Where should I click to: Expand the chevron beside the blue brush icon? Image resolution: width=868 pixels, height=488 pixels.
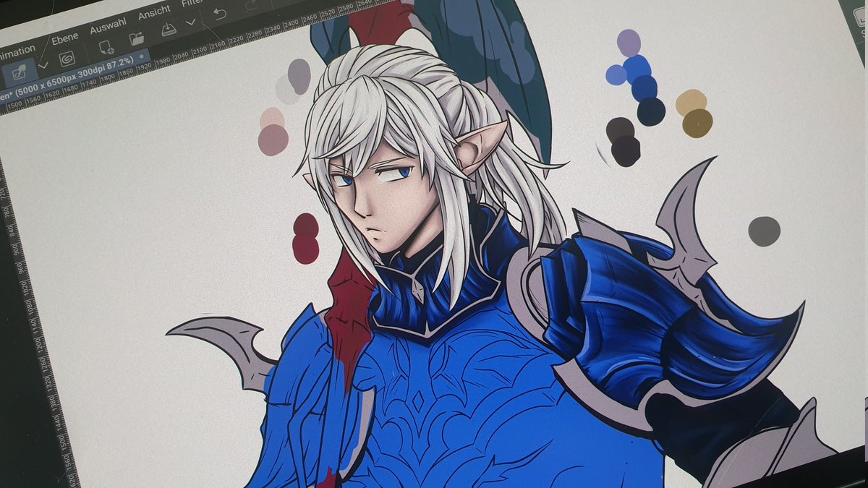43,65
